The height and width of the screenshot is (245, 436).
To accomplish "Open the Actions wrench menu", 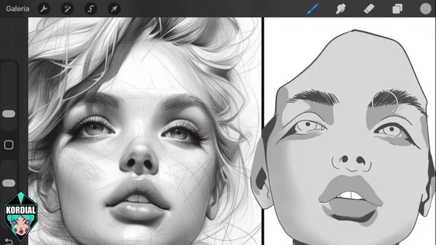I will click(x=44, y=9).
